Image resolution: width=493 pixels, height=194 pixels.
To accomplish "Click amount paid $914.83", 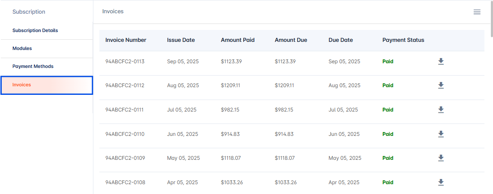I will 230,134.
